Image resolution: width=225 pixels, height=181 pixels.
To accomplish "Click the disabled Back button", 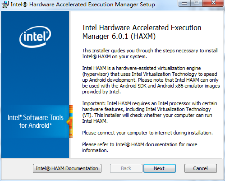I will (x=126, y=168).
